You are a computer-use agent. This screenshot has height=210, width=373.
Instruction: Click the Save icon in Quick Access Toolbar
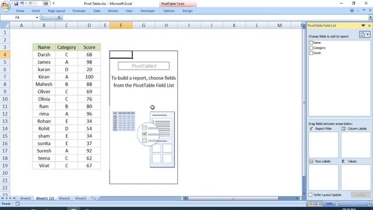pos(16,3)
